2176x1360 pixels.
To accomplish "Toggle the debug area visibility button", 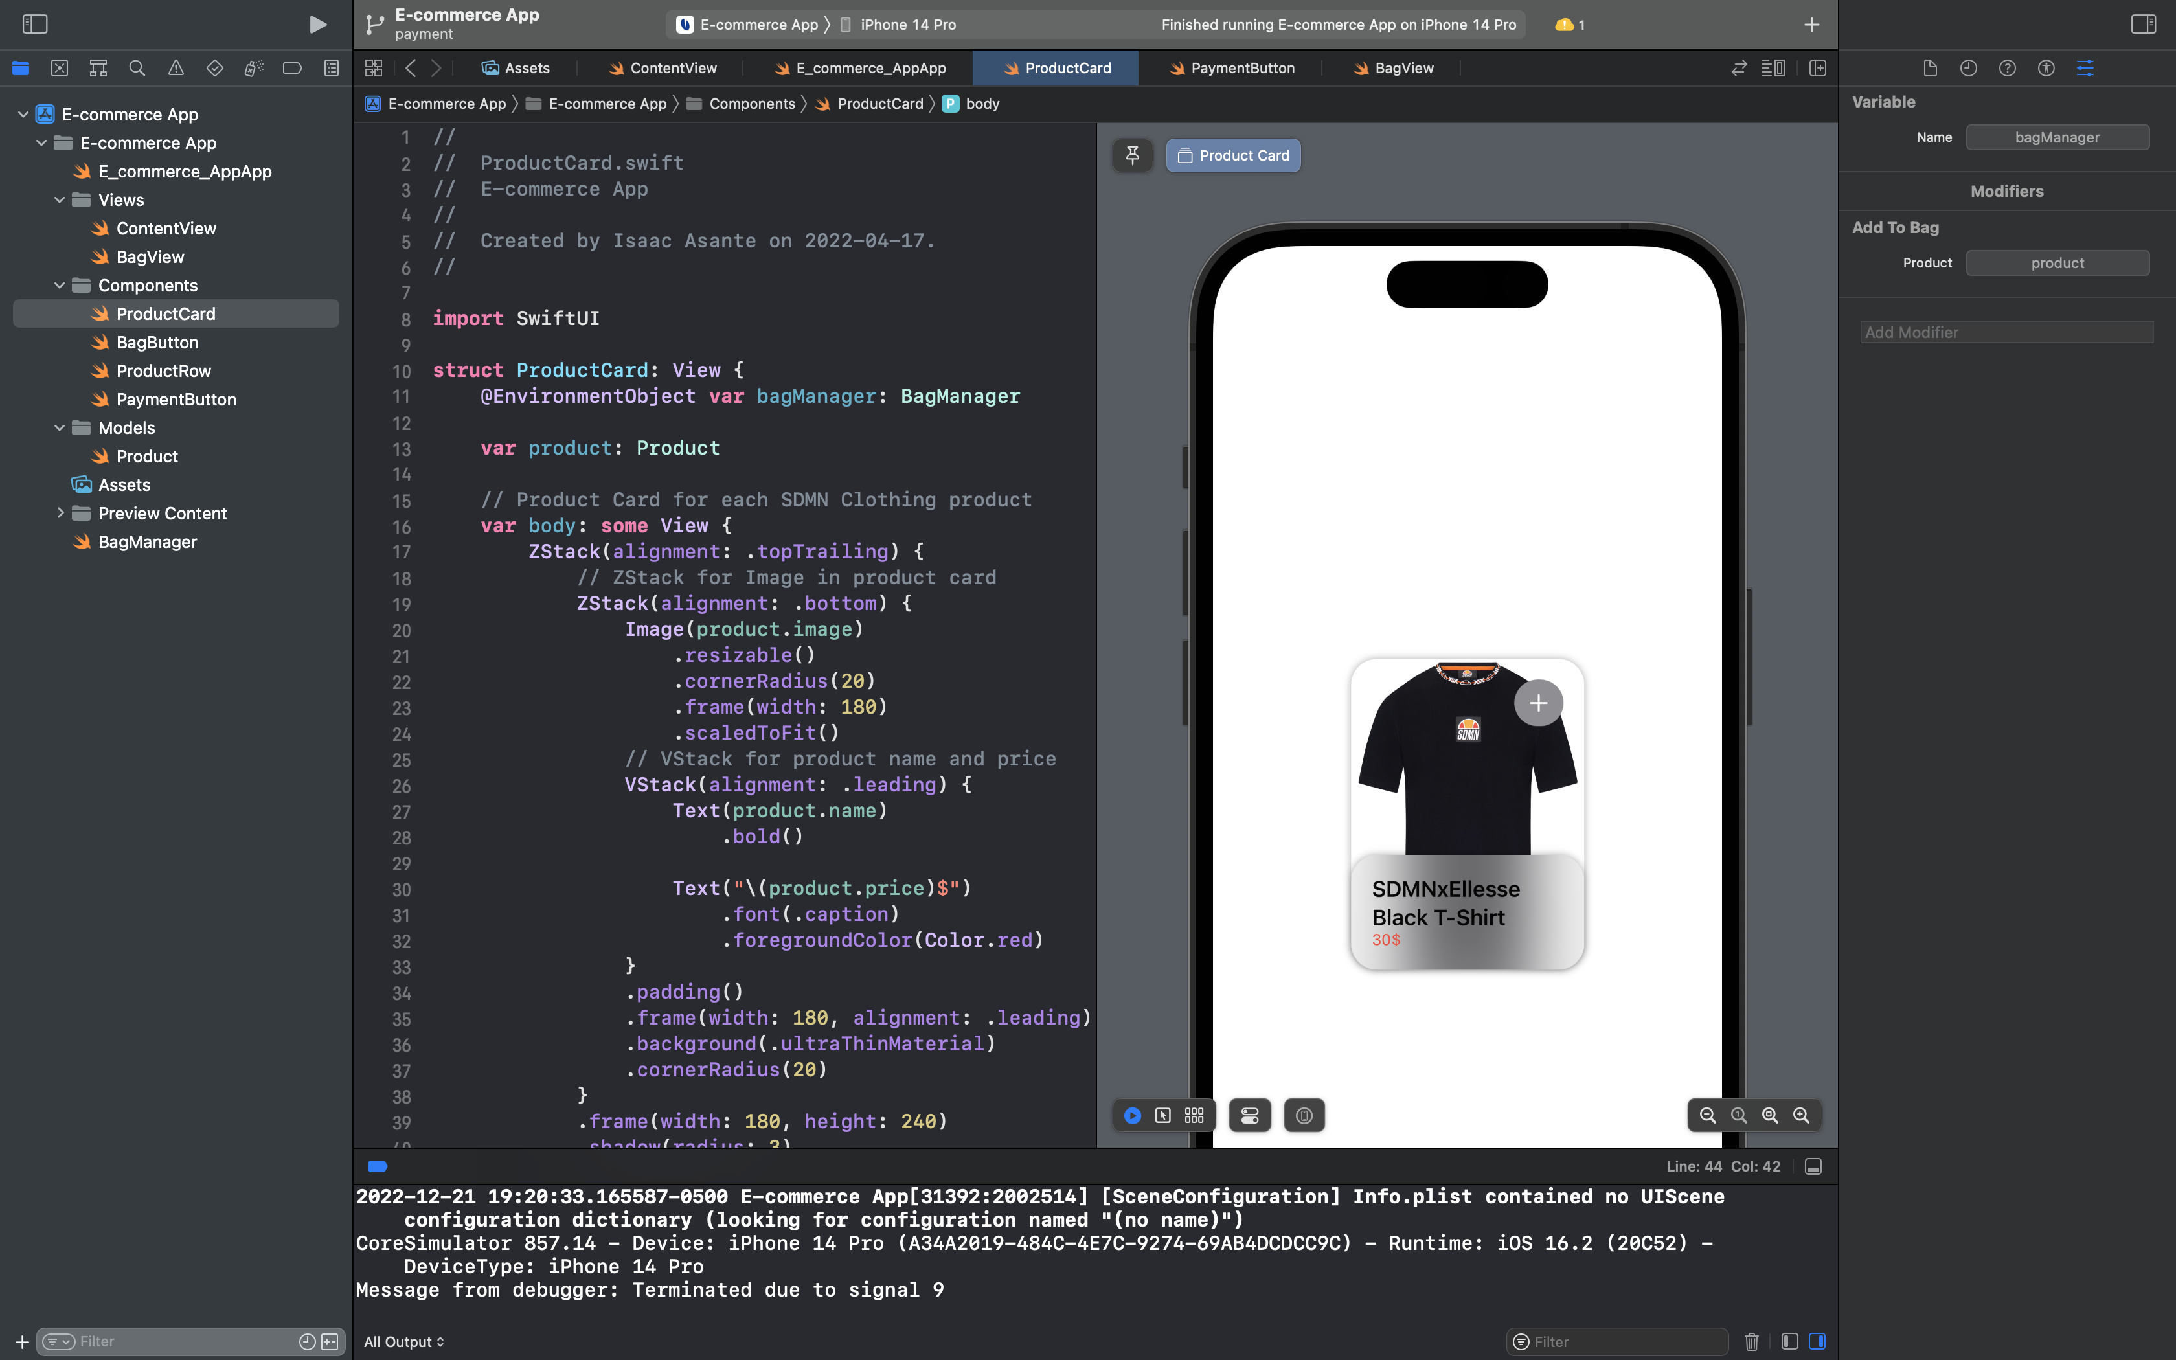I will tap(1813, 1166).
